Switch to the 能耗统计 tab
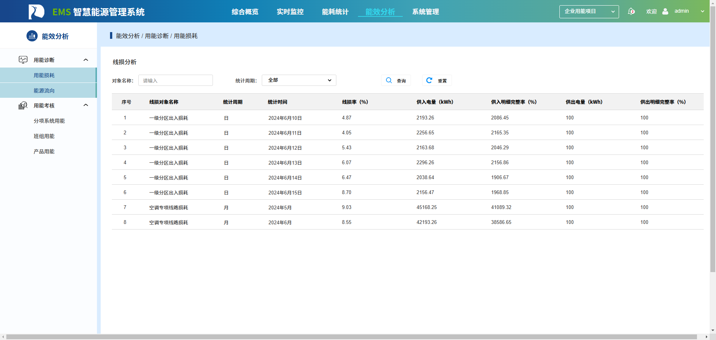The width and height of the screenshot is (716, 340). (335, 12)
